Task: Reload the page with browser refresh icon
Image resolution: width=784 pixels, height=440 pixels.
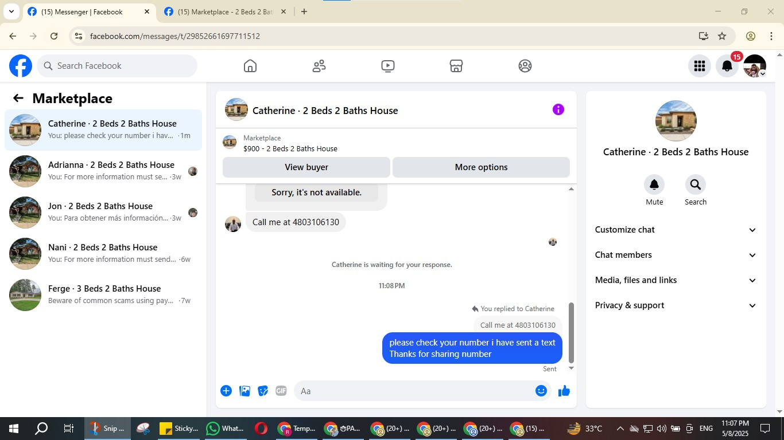Action: click(54, 36)
